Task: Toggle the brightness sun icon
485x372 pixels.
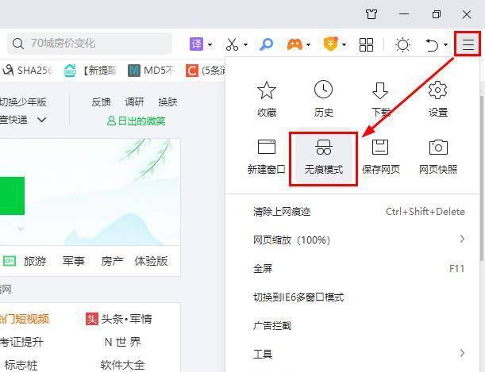Action: (x=402, y=44)
